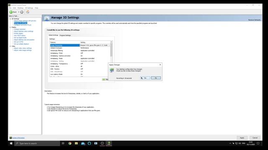
Task: Select the DSR - Factors row
Action: (79, 69)
